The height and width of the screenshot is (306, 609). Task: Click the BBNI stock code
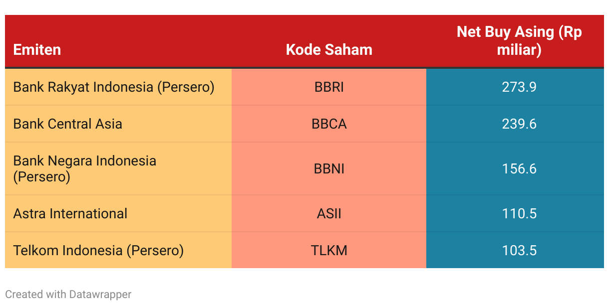(329, 169)
